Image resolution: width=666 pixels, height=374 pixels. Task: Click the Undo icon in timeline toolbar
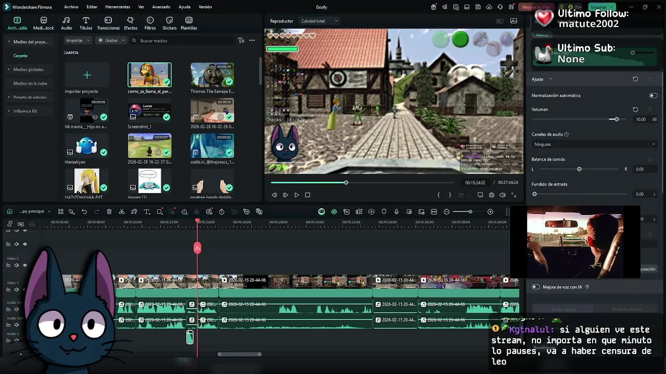click(84, 212)
